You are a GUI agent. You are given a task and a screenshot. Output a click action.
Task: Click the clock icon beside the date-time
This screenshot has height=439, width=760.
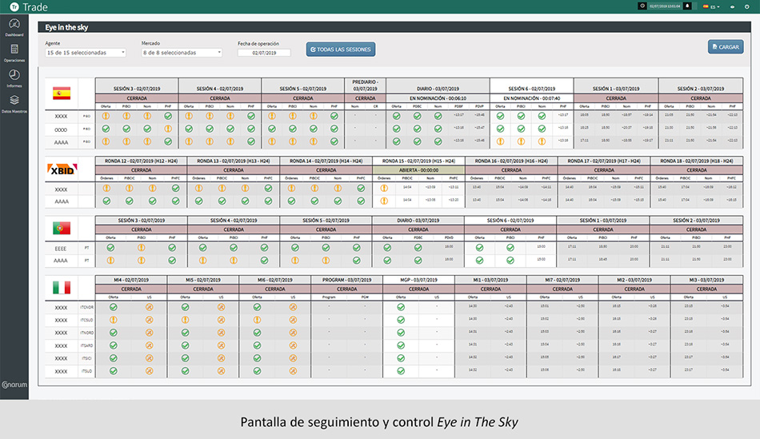pos(642,6)
